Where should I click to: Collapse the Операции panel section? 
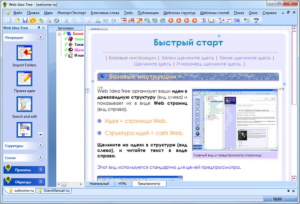coord(41,37)
